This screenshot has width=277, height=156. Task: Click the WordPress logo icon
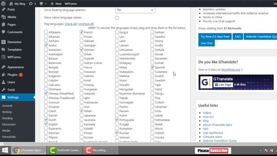3,3
